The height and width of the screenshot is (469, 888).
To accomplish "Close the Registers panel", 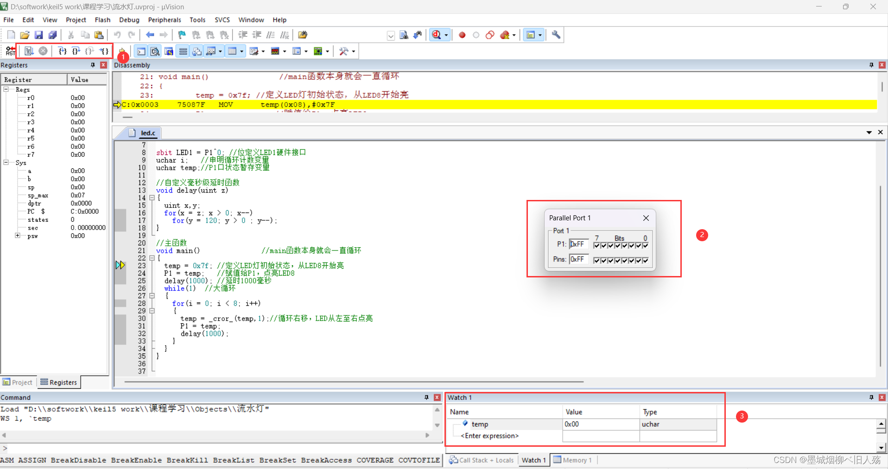I will coord(103,65).
